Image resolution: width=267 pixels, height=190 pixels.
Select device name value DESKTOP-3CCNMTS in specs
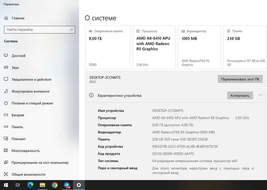(x=168, y=111)
